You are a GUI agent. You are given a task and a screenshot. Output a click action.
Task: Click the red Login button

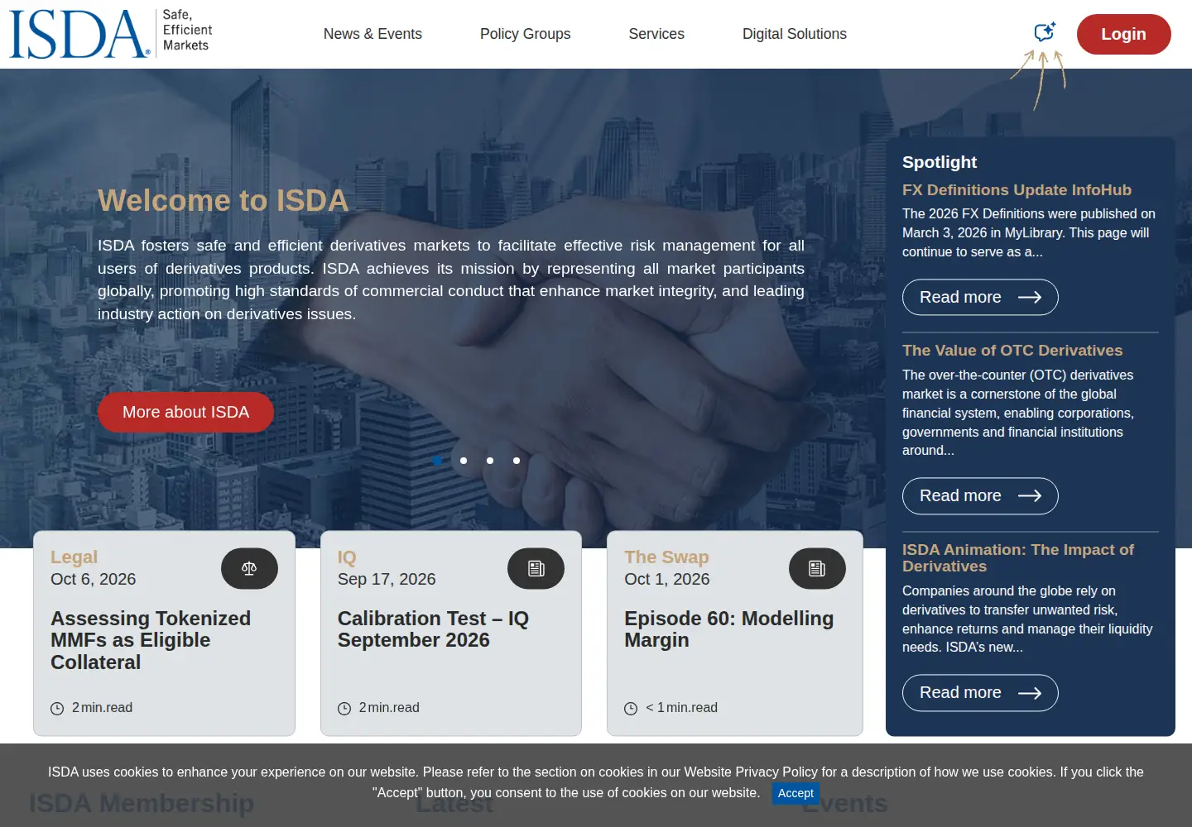tap(1123, 34)
